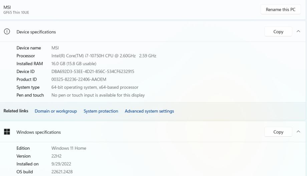
Task: Collapse the Windows specifications section chevron
Action: tap(298, 132)
